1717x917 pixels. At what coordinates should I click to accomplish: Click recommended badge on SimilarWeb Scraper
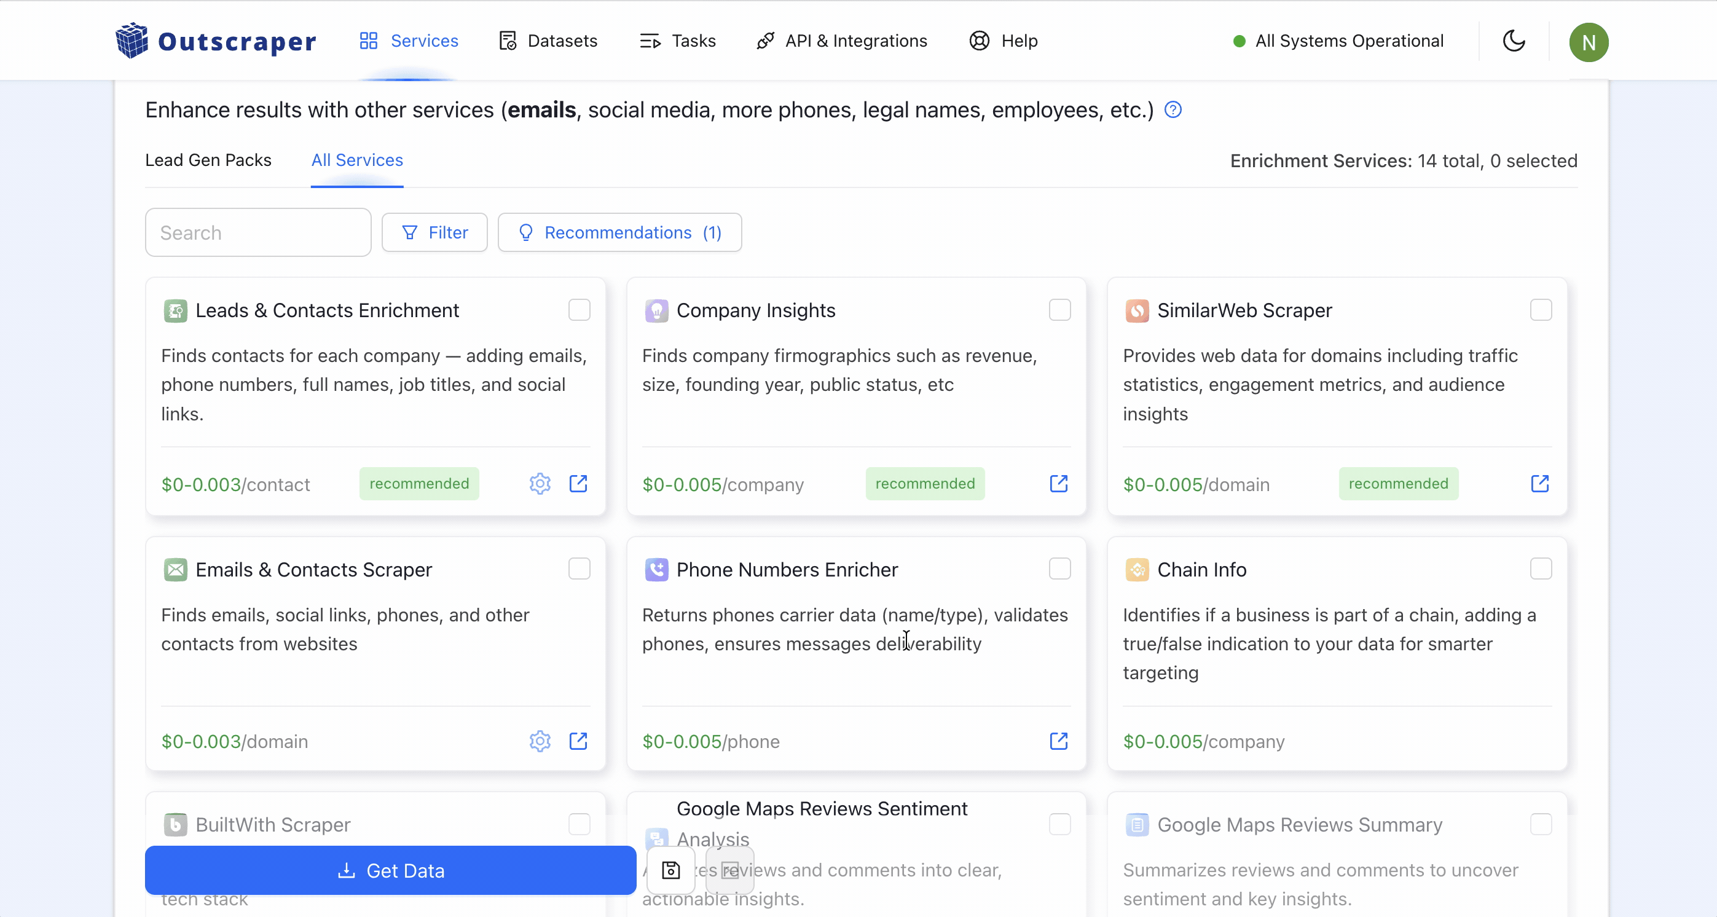pyautogui.click(x=1399, y=484)
